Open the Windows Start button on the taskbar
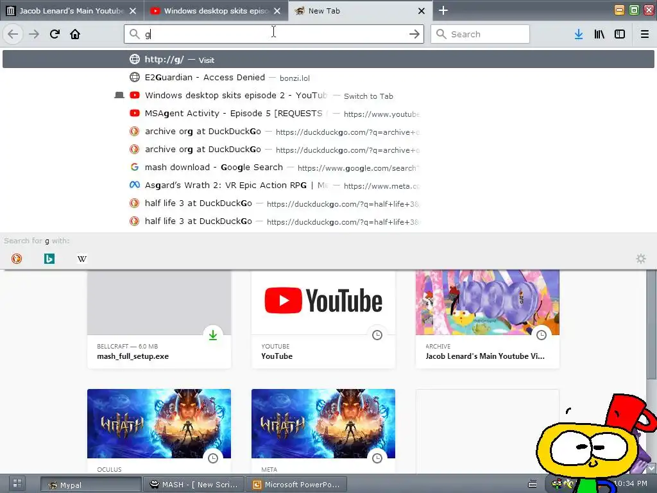This screenshot has width=657, height=493. pos(17,483)
